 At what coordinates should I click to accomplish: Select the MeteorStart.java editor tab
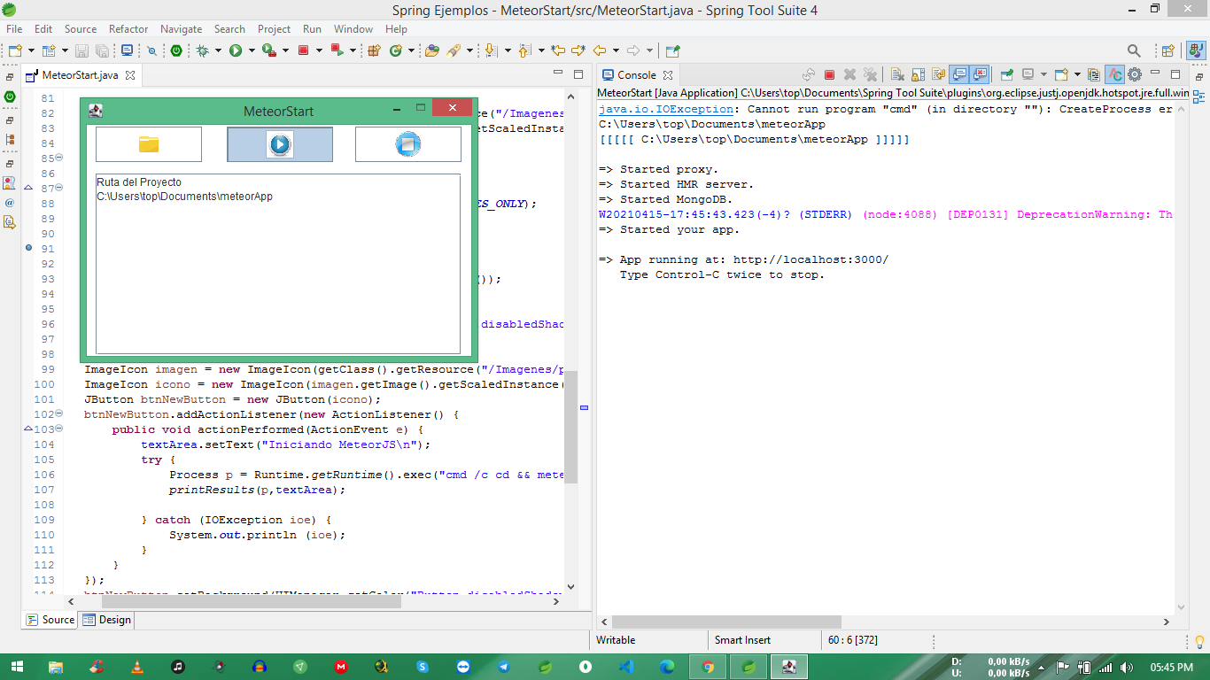tap(80, 75)
